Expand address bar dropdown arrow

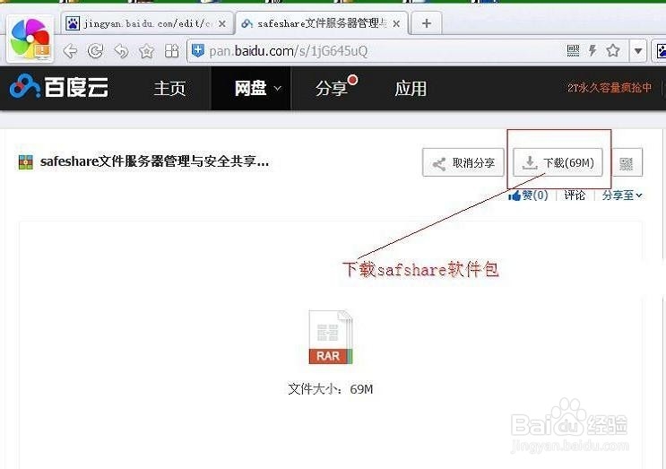click(x=637, y=51)
